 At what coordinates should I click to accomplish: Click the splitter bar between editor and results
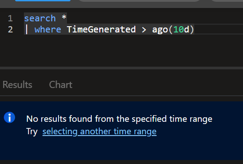coord(121,68)
